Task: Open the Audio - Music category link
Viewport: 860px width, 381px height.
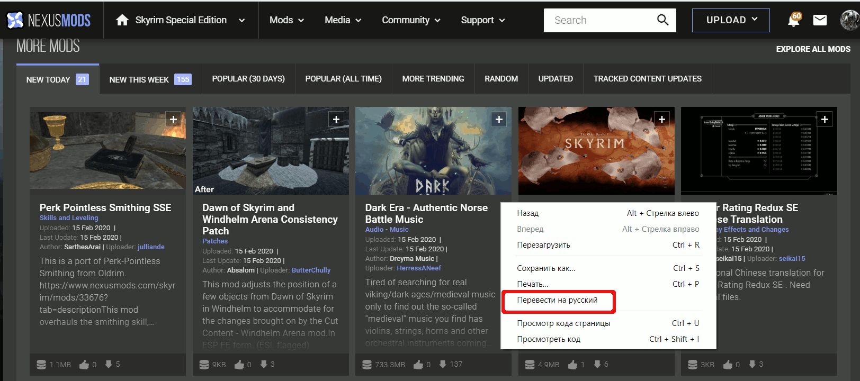Action: 387,230
